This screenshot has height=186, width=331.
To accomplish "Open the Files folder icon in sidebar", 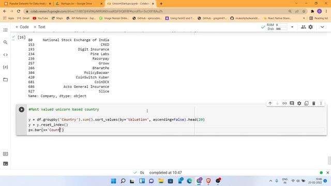I will click(x=6, y=80).
